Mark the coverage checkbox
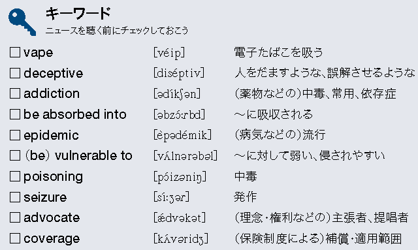The width and height of the screenshot is (418, 250). click(15, 238)
